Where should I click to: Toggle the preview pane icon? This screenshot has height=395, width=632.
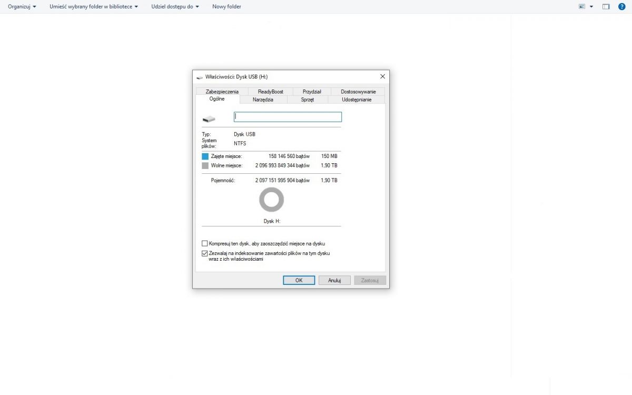click(x=606, y=7)
